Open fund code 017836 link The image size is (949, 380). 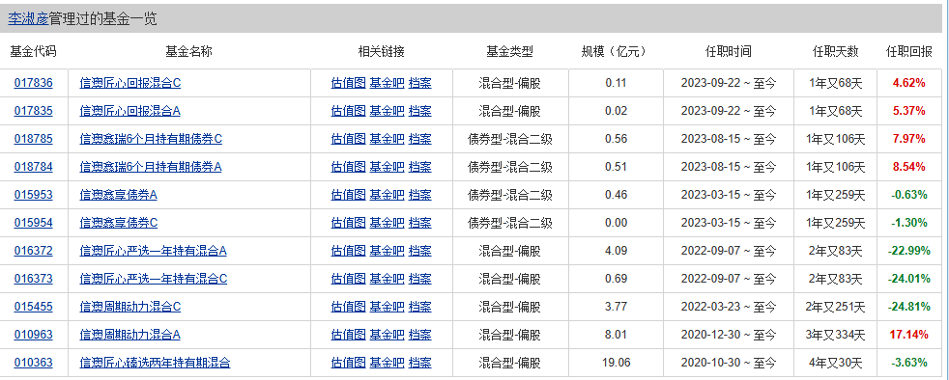point(33,83)
